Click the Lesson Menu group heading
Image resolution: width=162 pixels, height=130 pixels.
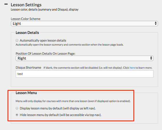[x=26, y=93]
